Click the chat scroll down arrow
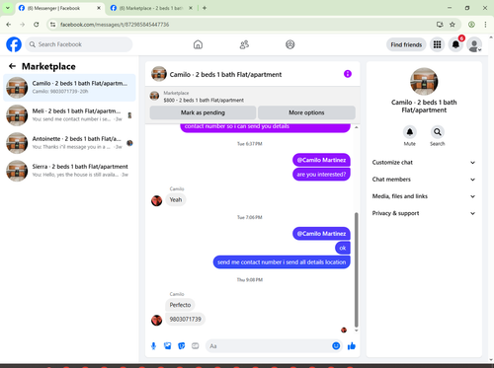Image resolution: width=494 pixels, height=368 pixels. coord(356,331)
